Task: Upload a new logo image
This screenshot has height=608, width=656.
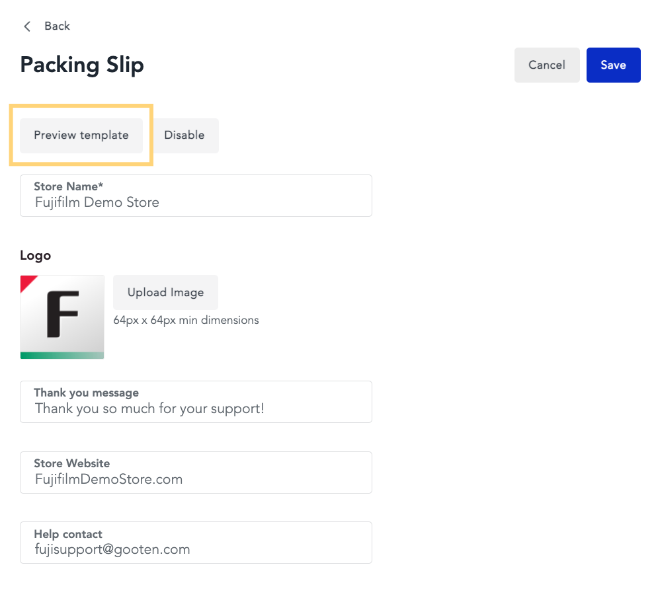Action: coord(166,292)
